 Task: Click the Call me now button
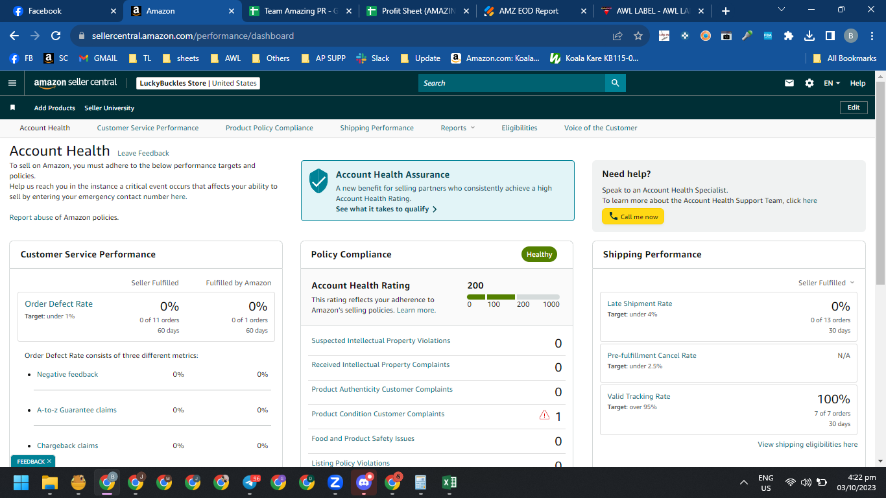tap(633, 217)
